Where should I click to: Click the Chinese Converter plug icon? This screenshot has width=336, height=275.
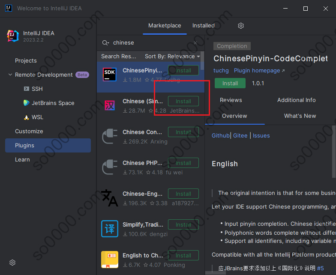coord(110,136)
